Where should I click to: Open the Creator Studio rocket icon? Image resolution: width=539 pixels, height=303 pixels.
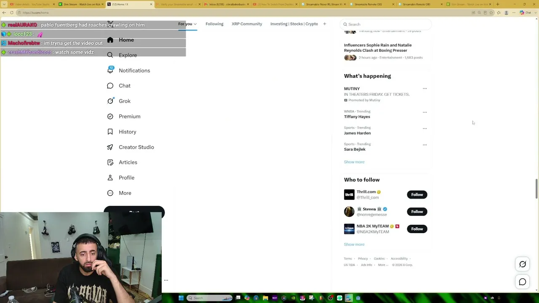click(x=110, y=147)
